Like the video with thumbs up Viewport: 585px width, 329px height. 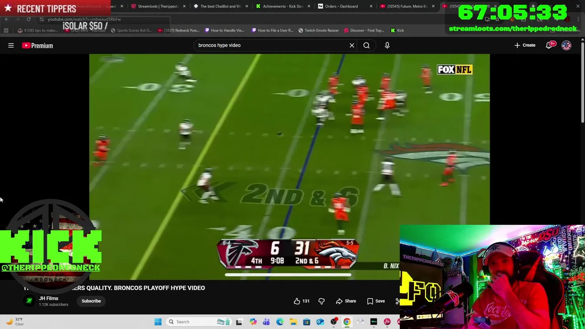[302, 301]
